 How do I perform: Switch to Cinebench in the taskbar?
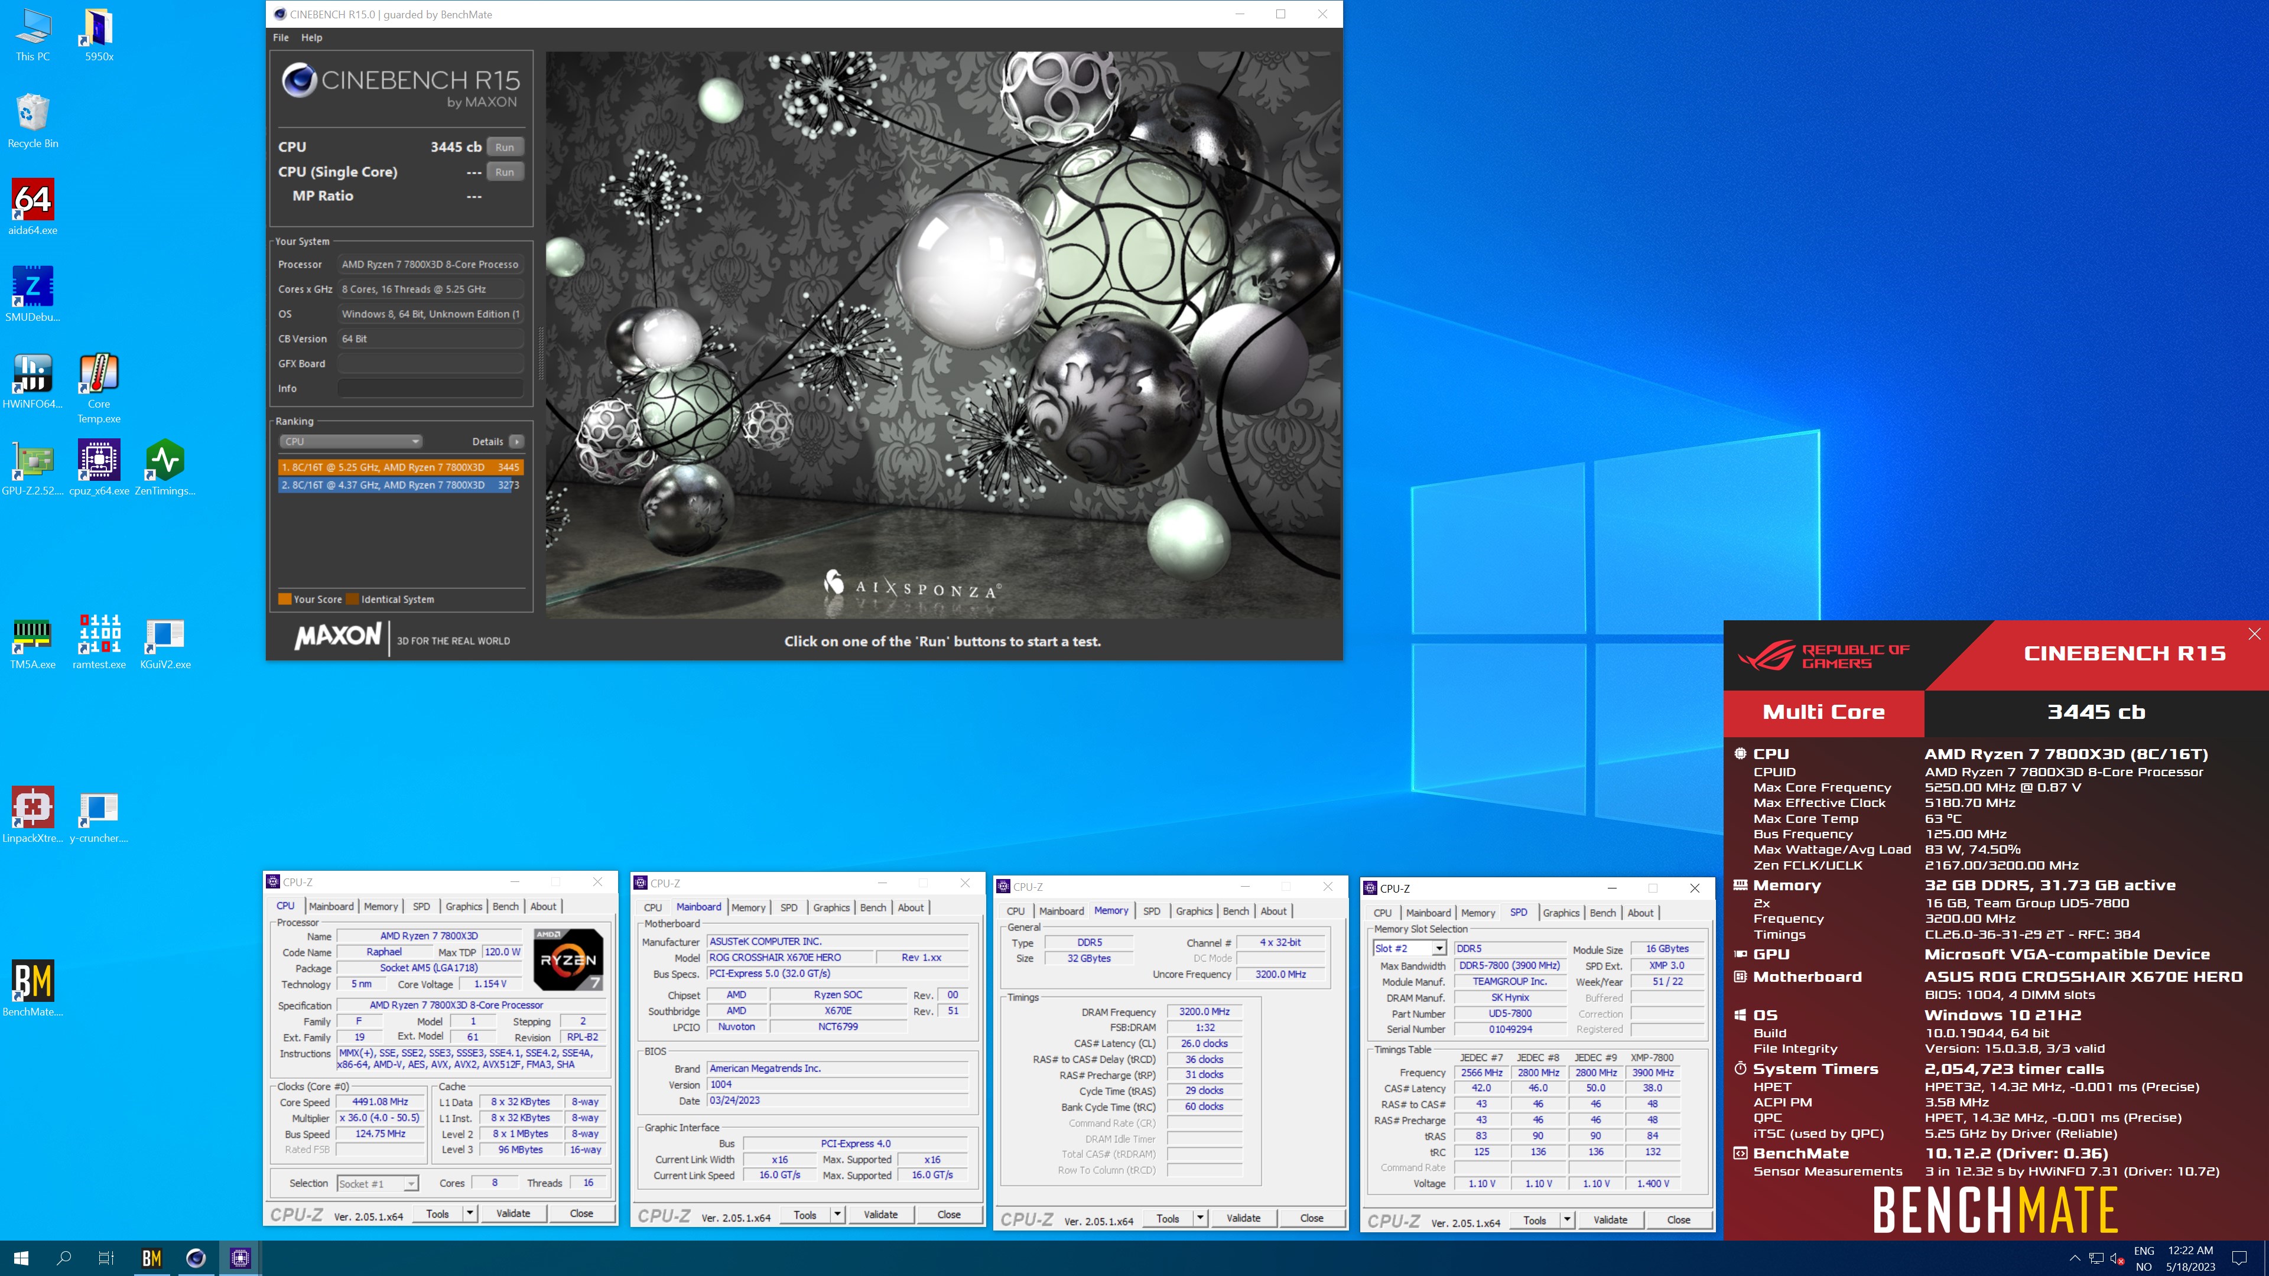tap(196, 1258)
